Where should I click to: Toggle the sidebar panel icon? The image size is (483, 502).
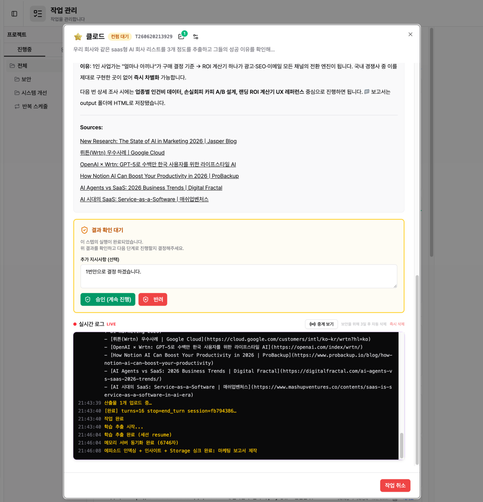pos(14,14)
